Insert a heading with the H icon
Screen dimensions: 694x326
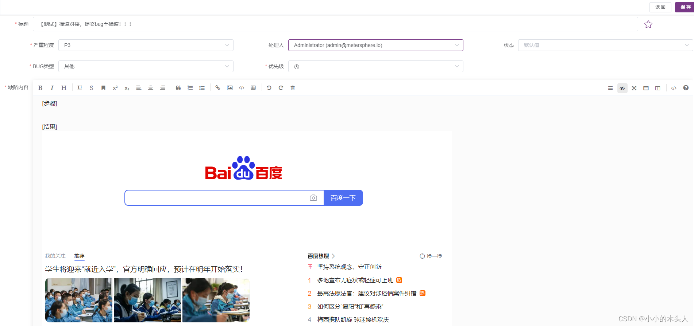click(64, 88)
